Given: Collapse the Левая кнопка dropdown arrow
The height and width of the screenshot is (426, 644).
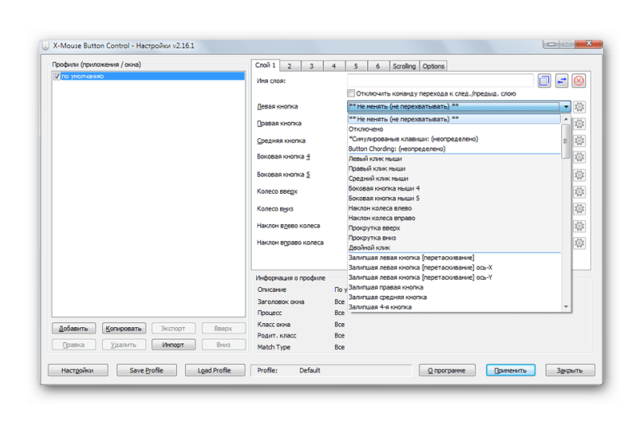Looking at the screenshot, I should coord(566,107).
